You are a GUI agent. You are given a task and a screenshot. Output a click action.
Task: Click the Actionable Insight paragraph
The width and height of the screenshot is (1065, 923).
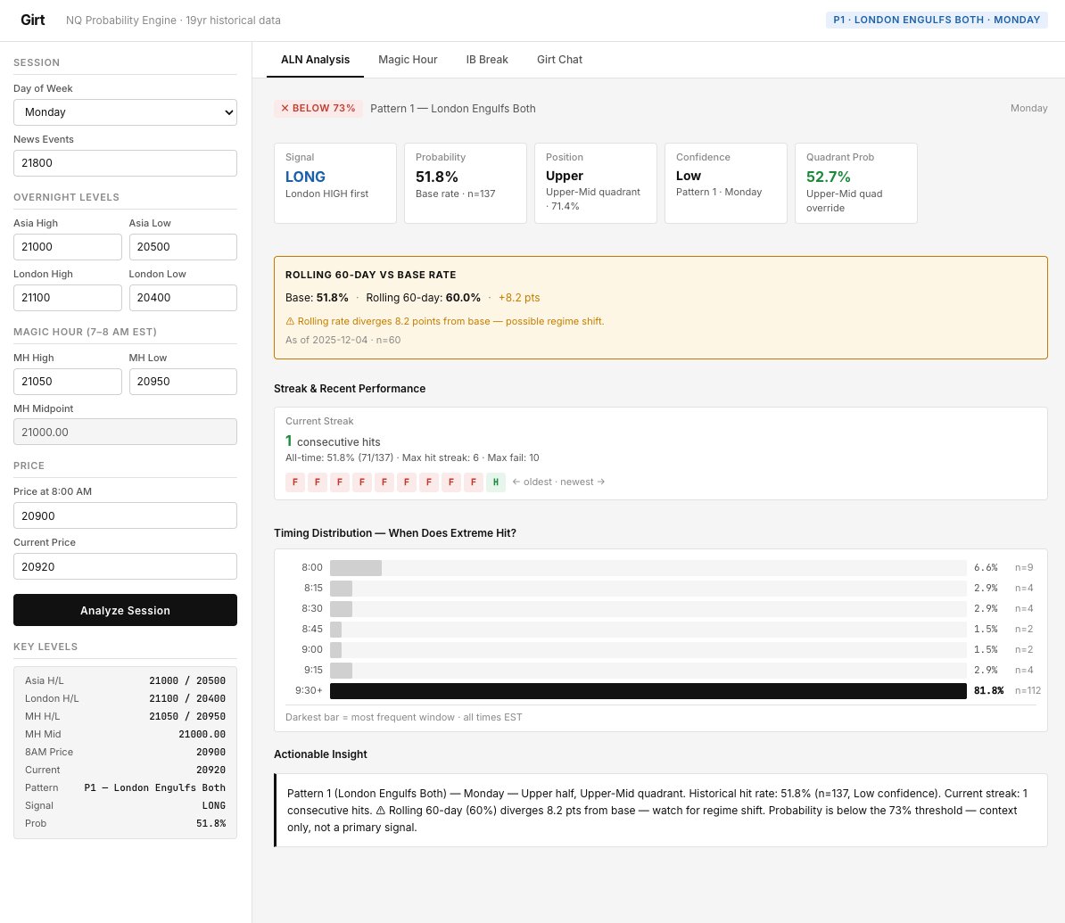point(656,811)
